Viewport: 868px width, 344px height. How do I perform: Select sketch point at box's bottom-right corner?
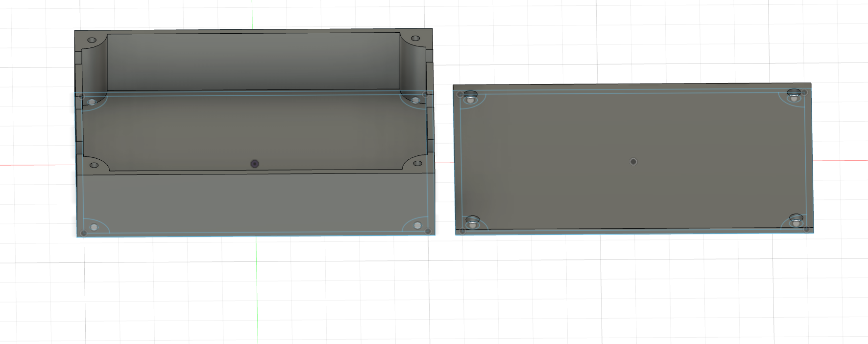click(428, 231)
